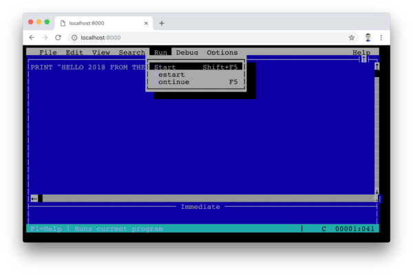Viewport: 413px width, 275px height.
Task: Open the Chrome profile avatar
Action: pos(368,38)
